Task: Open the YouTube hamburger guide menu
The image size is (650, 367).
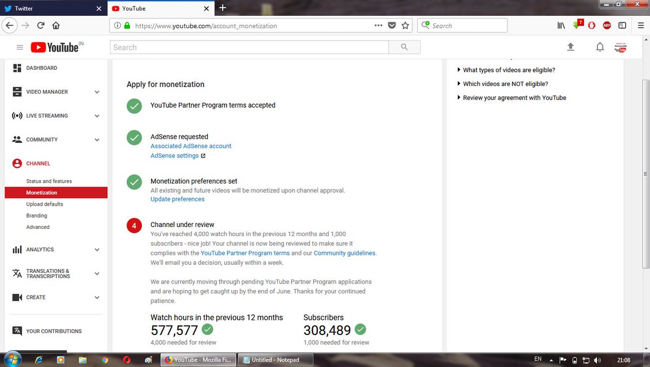Action: coord(19,48)
